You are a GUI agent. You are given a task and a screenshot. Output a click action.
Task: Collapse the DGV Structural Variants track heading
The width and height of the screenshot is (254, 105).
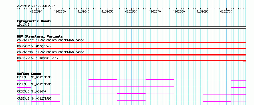[x=40, y=36]
